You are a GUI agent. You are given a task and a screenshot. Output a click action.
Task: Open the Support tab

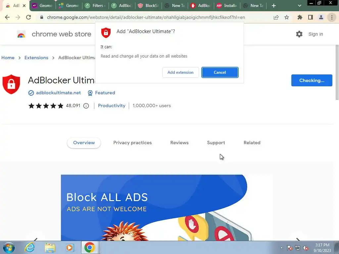pyautogui.click(x=216, y=143)
